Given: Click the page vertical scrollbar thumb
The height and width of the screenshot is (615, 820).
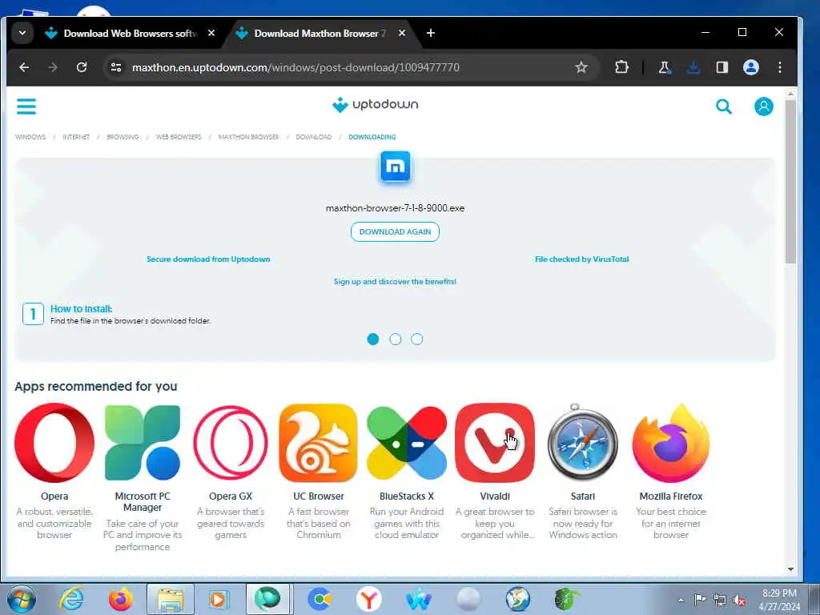Looking at the screenshot, I should click(x=790, y=180).
